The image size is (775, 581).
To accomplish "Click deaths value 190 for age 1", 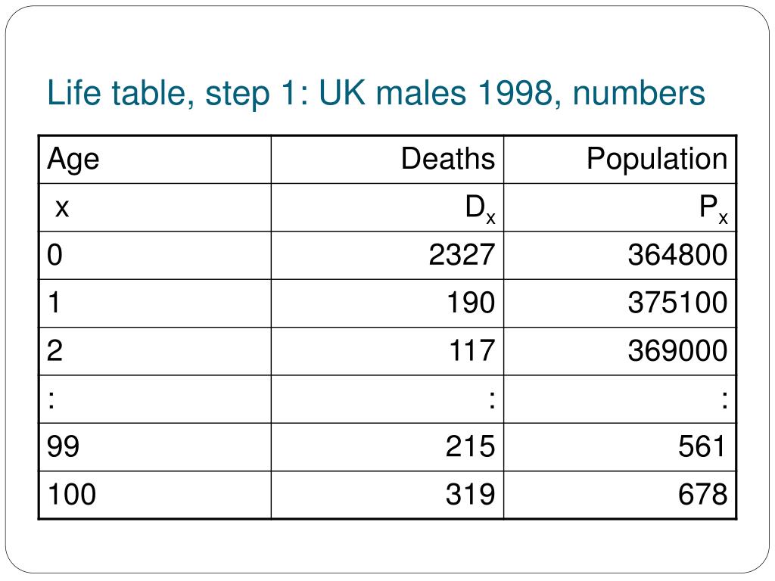I will [471, 303].
